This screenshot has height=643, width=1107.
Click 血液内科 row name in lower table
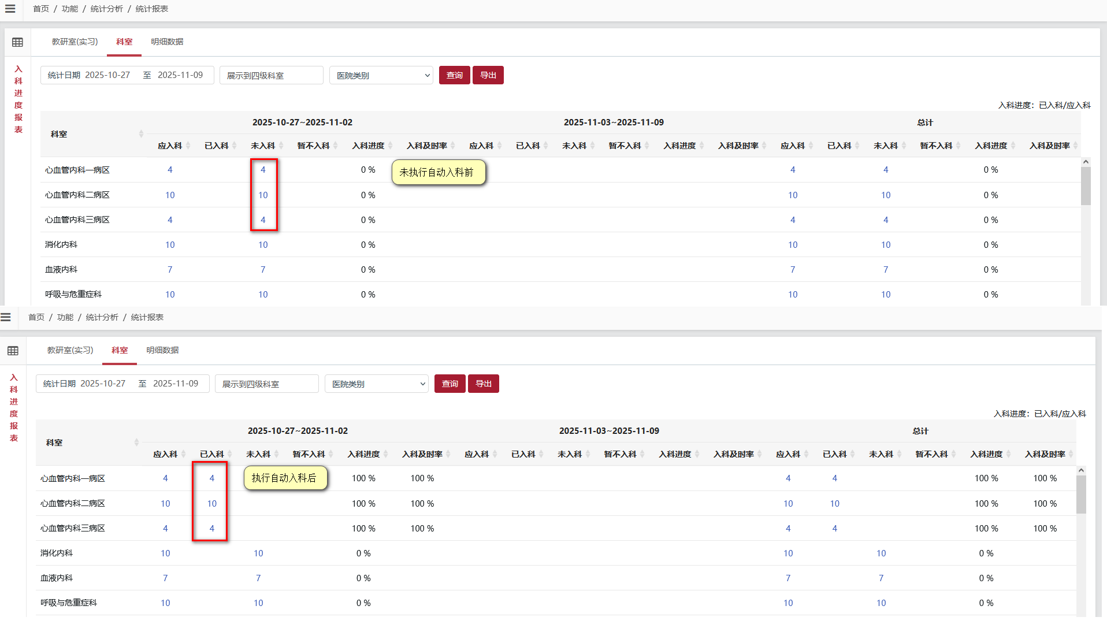click(57, 578)
